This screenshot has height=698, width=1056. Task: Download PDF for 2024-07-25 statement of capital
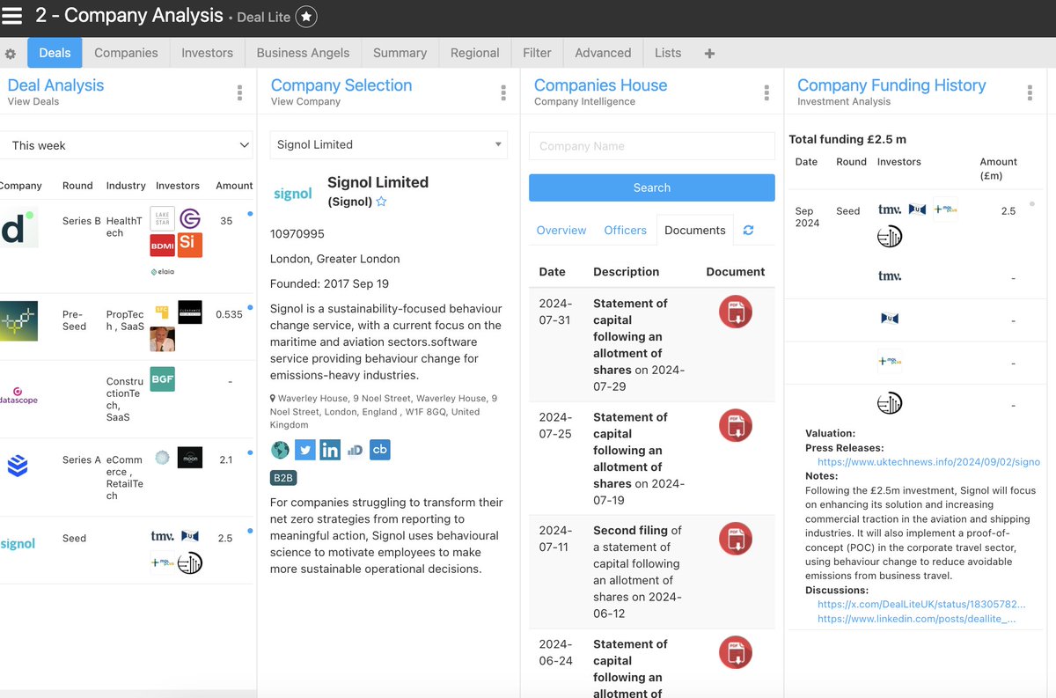click(736, 425)
